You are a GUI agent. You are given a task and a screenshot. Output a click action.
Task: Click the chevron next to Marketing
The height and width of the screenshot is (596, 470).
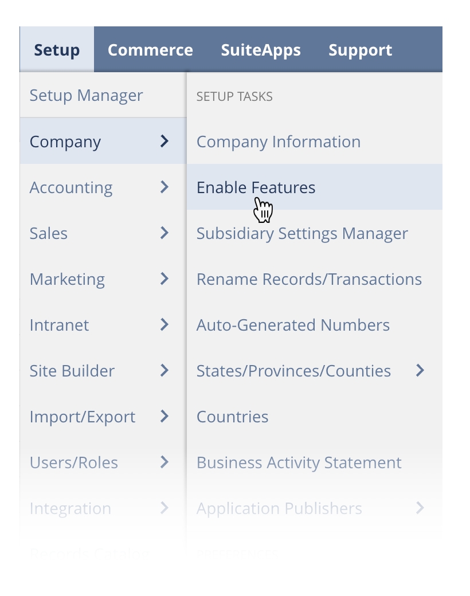point(164,279)
